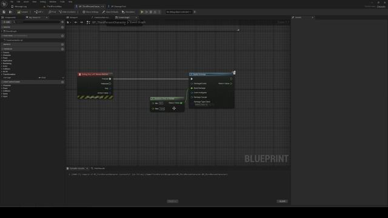
Task: Add a new variable with plus icon
Action: click(62, 49)
